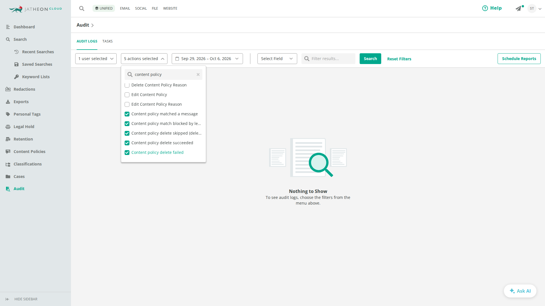Open the Help link icon

[485, 8]
